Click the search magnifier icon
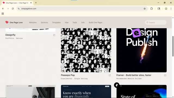Image resolution: width=174 pixels, height=98 pixels. [147, 22]
